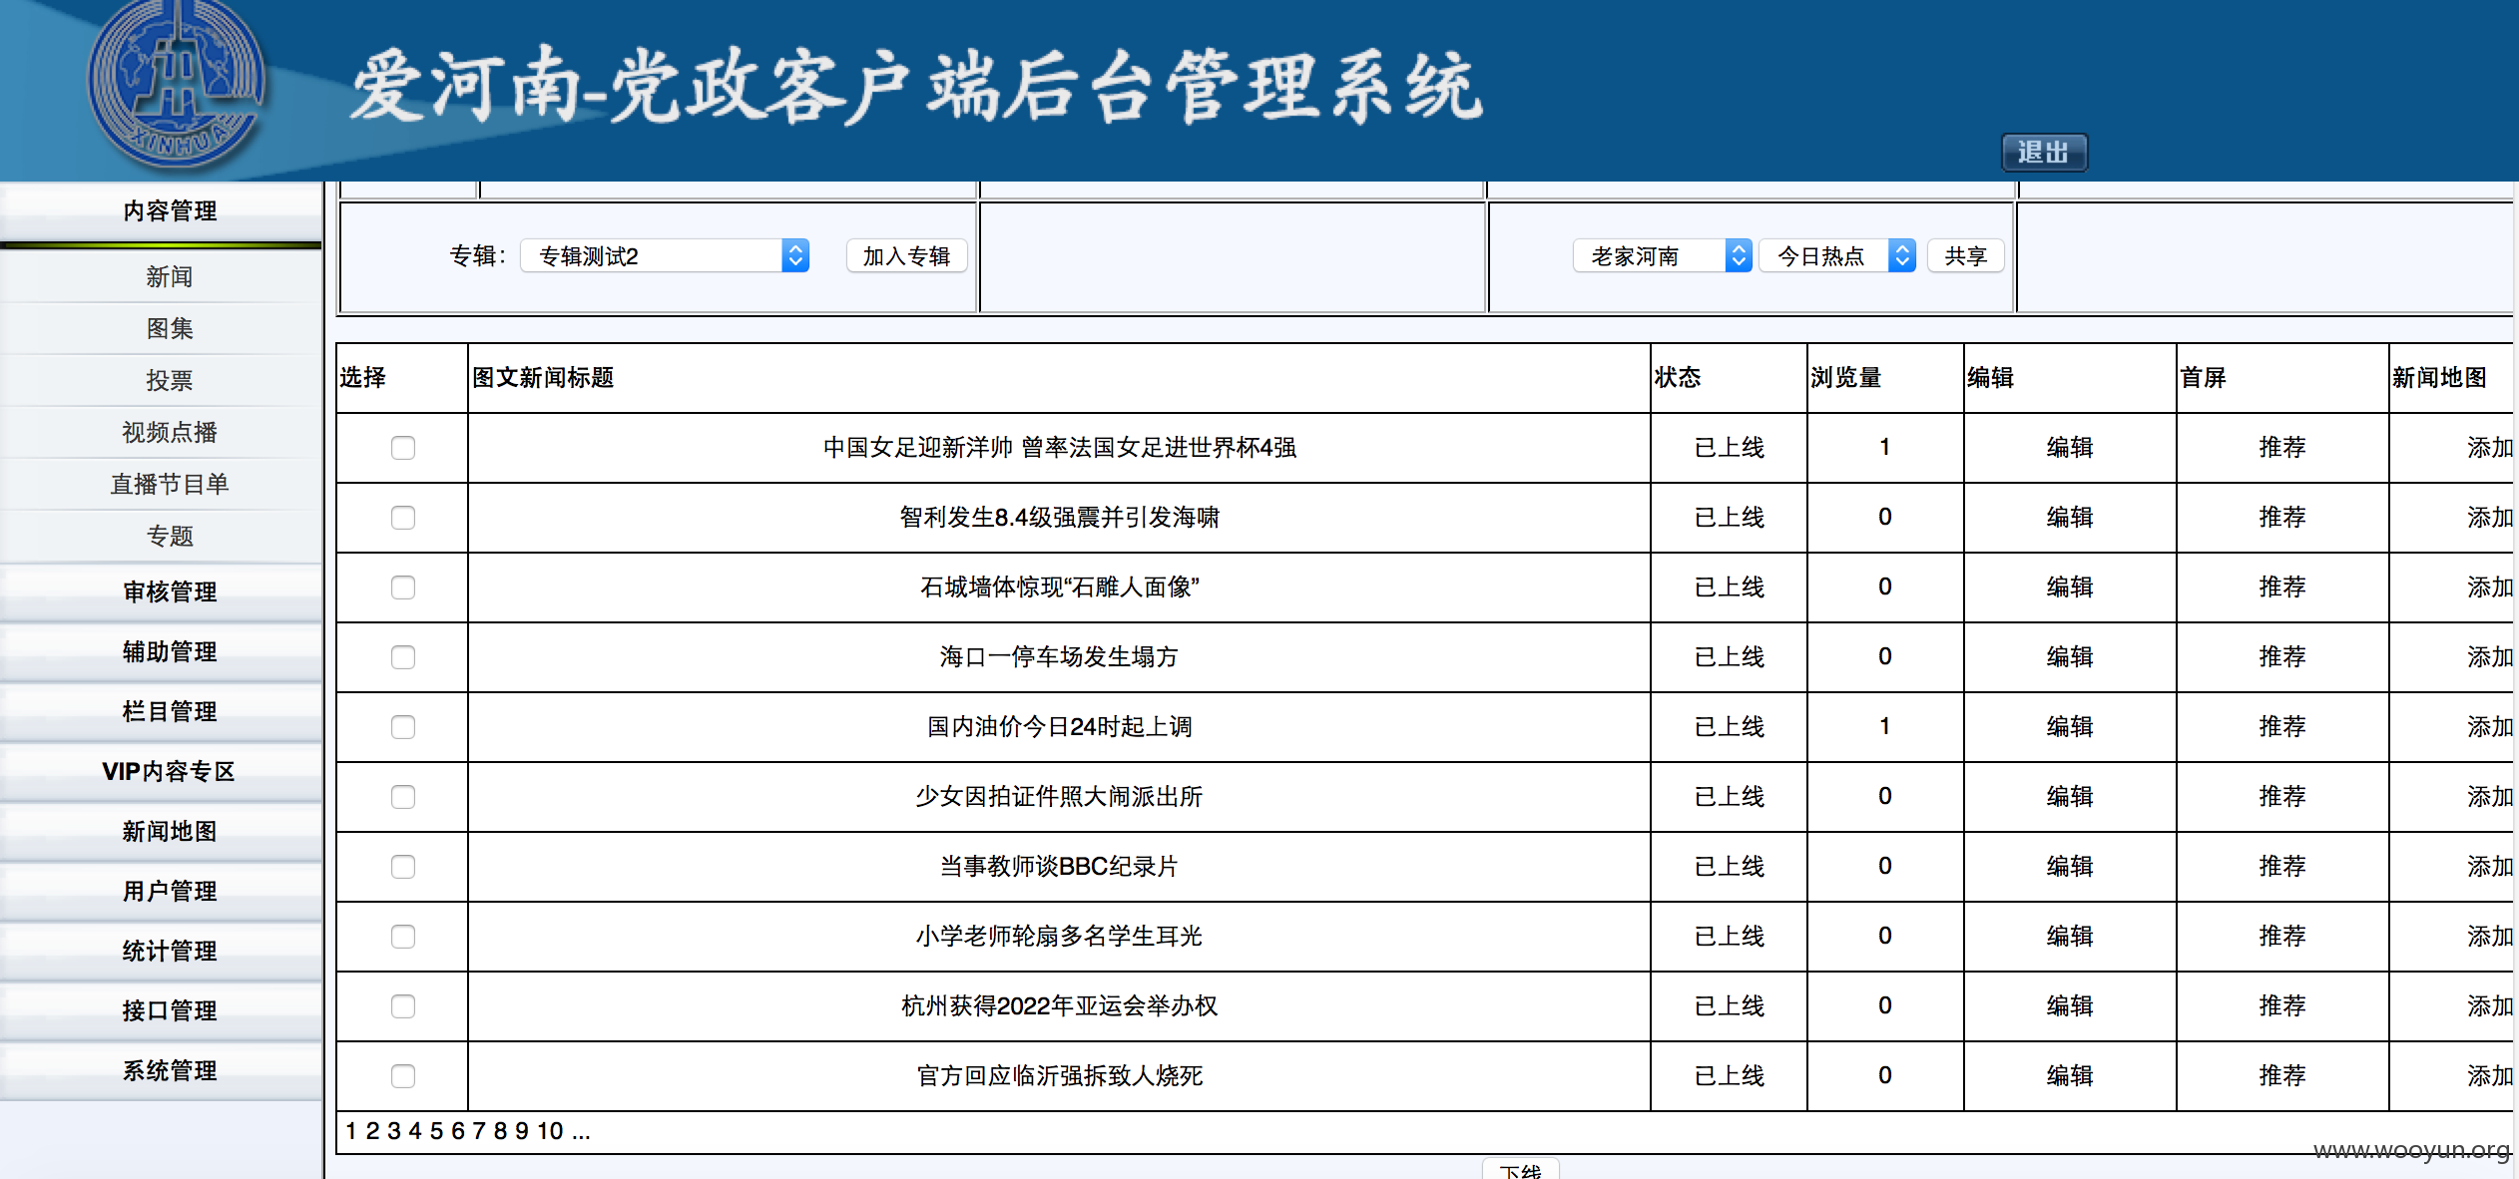Expand the 用户管理 menu section
Image resolution: width=2519 pixels, height=1179 pixels.
tap(161, 892)
